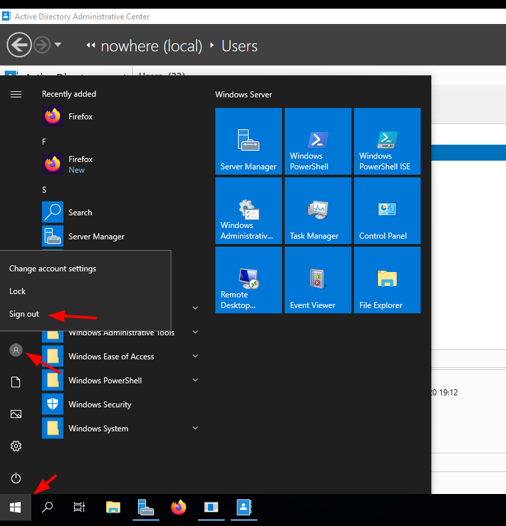Click the S letter header in app list

44,190
